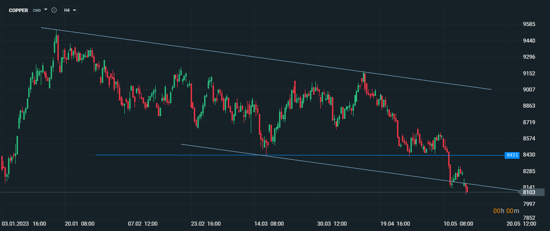550x231 pixels.
Task: Click the 9585 price axis label
Action: pyautogui.click(x=530, y=25)
